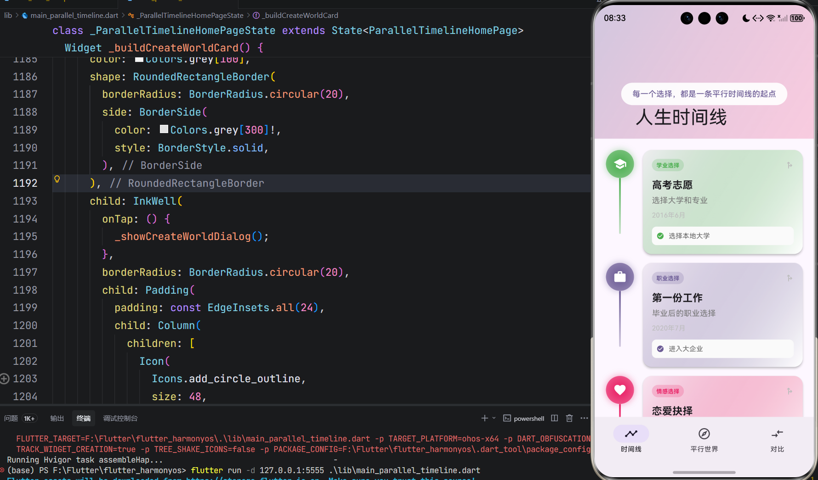The height and width of the screenshot is (480, 818).
Task: Switch to 平行世界 tab in phone app
Action: point(704,440)
